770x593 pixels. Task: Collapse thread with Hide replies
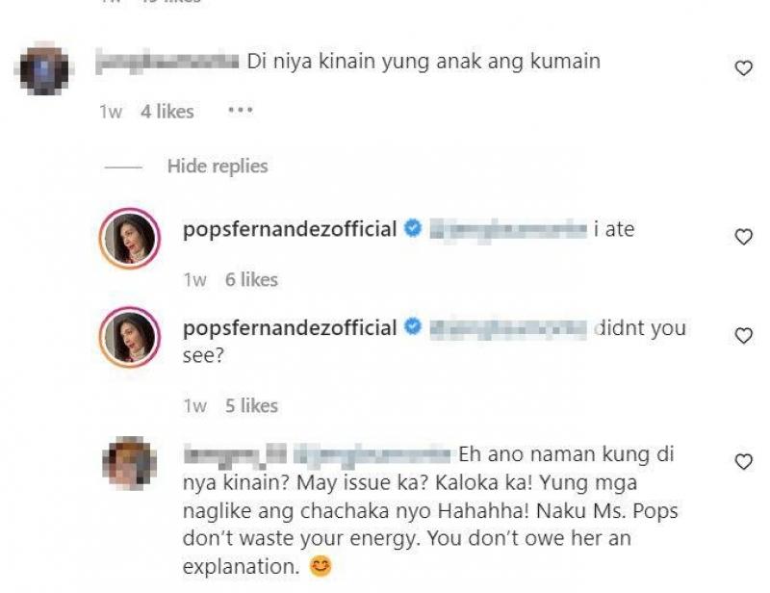click(218, 167)
